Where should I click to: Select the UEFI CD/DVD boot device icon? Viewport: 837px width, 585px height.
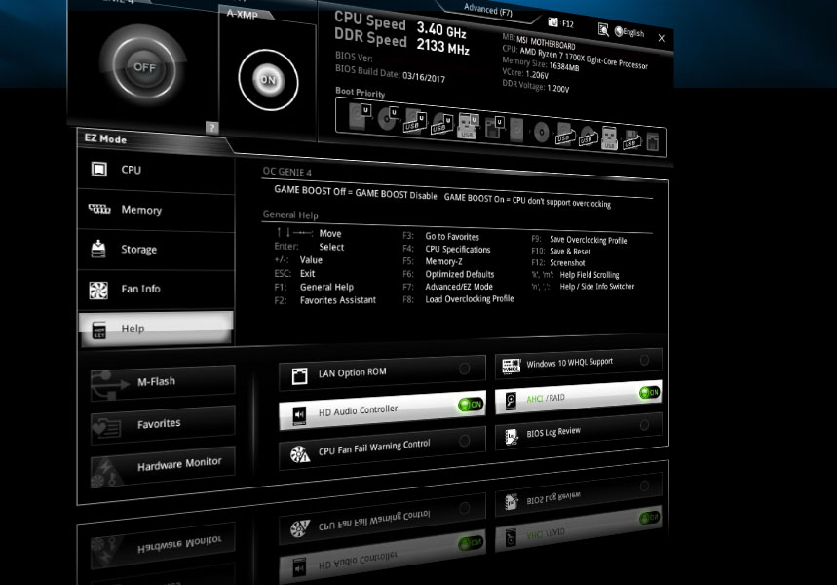click(x=388, y=119)
